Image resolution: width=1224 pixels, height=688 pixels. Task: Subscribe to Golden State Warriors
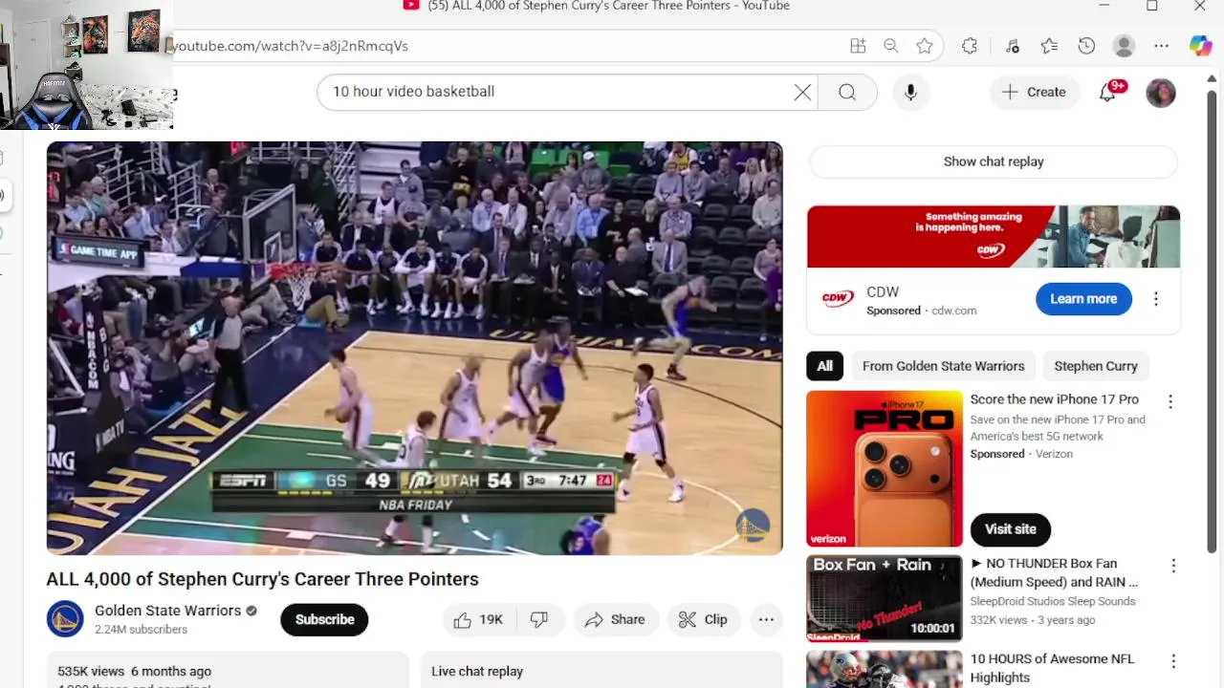(324, 619)
